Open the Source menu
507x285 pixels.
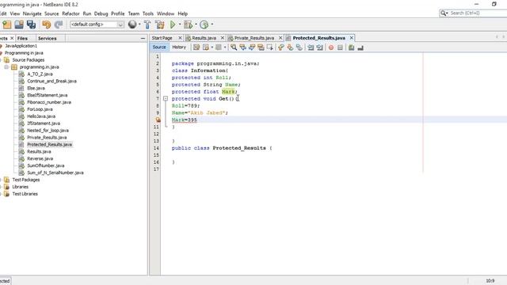pyautogui.click(x=51, y=13)
